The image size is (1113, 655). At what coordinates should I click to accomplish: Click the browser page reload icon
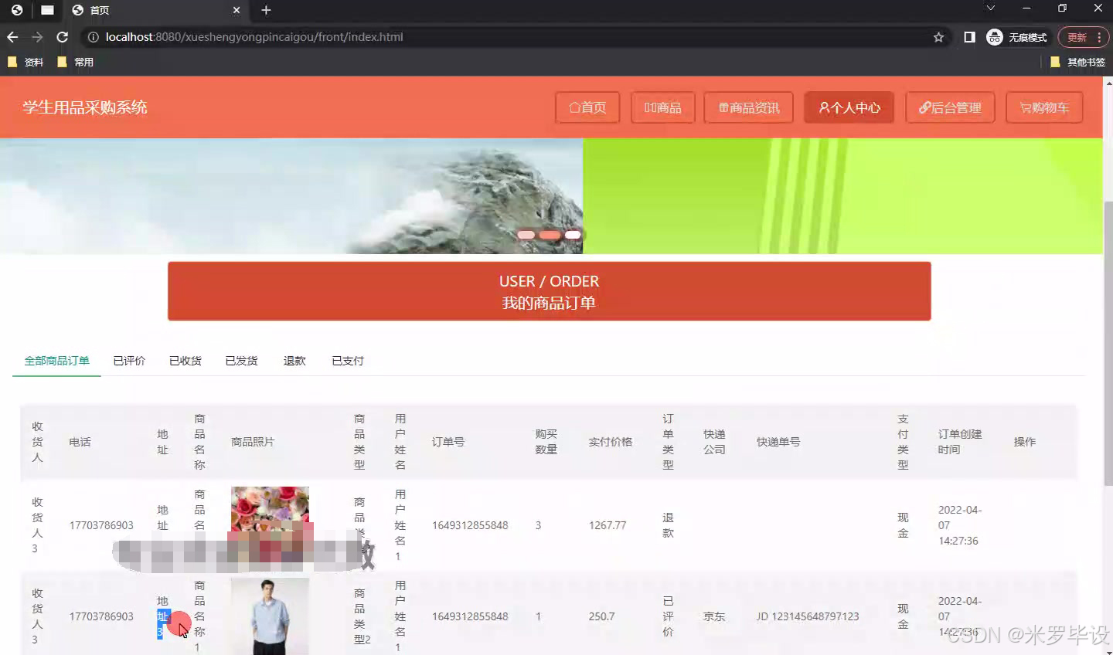pyautogui.click(x=62, y=36)
